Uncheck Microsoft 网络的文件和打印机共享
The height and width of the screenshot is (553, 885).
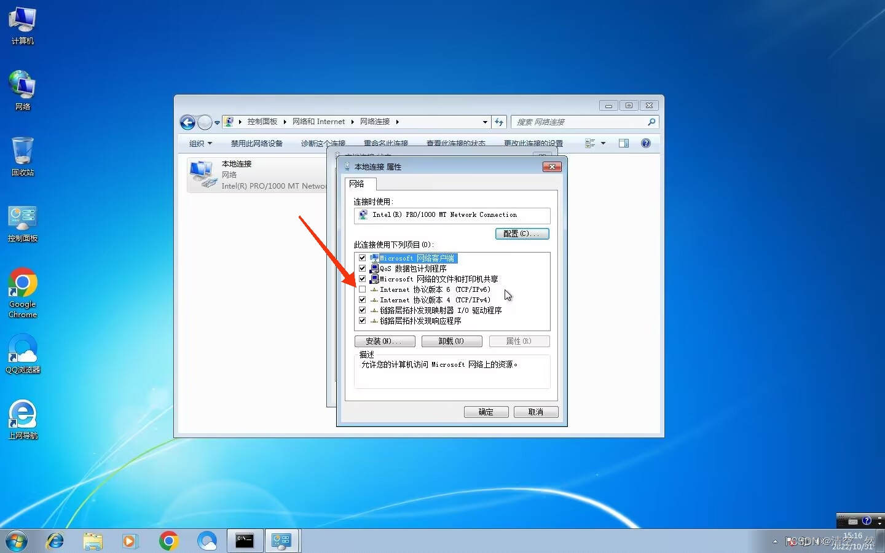[362, 279]
